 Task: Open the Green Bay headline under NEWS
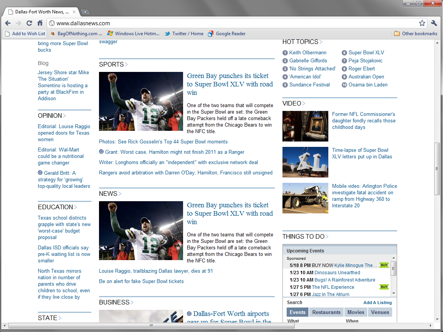[230, 213]
